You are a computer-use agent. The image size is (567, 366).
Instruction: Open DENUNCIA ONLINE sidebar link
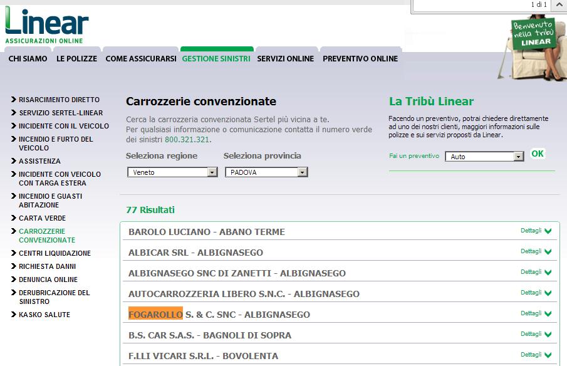click(x=48, y=280)
